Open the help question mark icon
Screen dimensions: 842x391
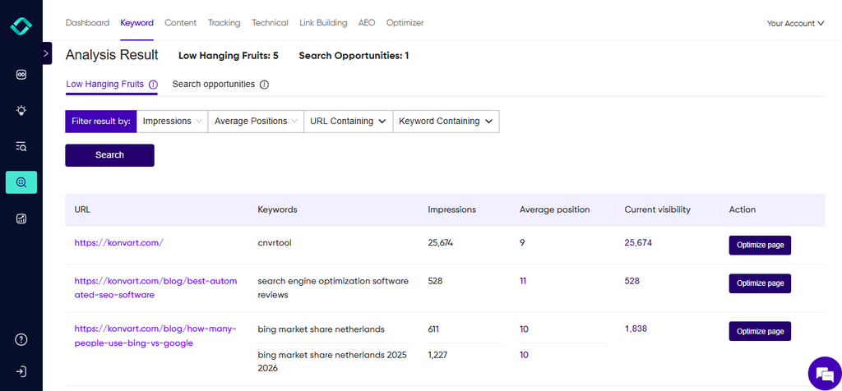point(21,339)
